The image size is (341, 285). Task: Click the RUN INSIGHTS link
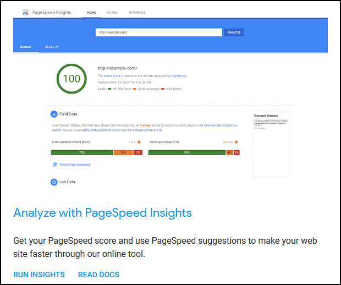point(39,275)
